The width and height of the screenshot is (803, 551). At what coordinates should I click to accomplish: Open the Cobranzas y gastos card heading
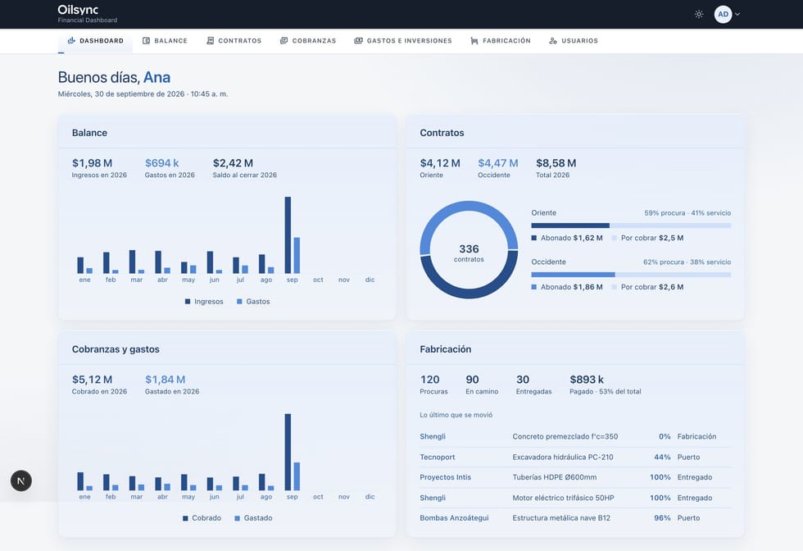(116, 349)
